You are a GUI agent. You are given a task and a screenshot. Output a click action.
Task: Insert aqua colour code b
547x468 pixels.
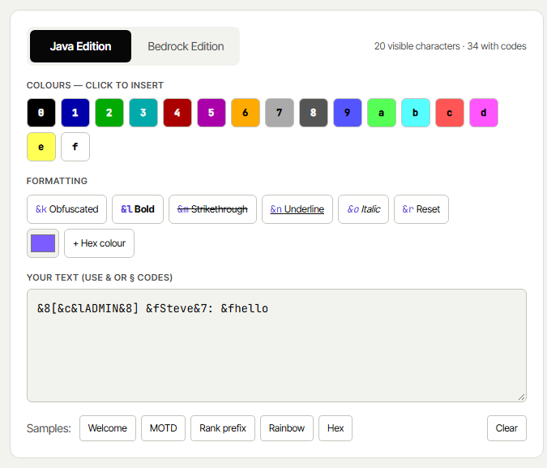(415, 113)
